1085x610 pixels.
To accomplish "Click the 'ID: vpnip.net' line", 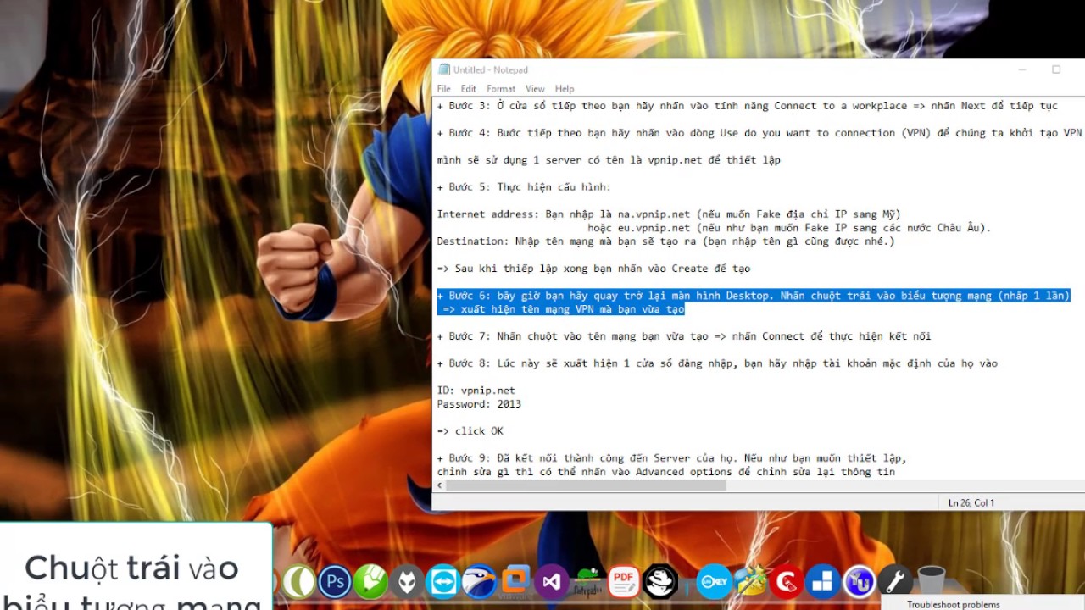I will [x=476, y=391].
